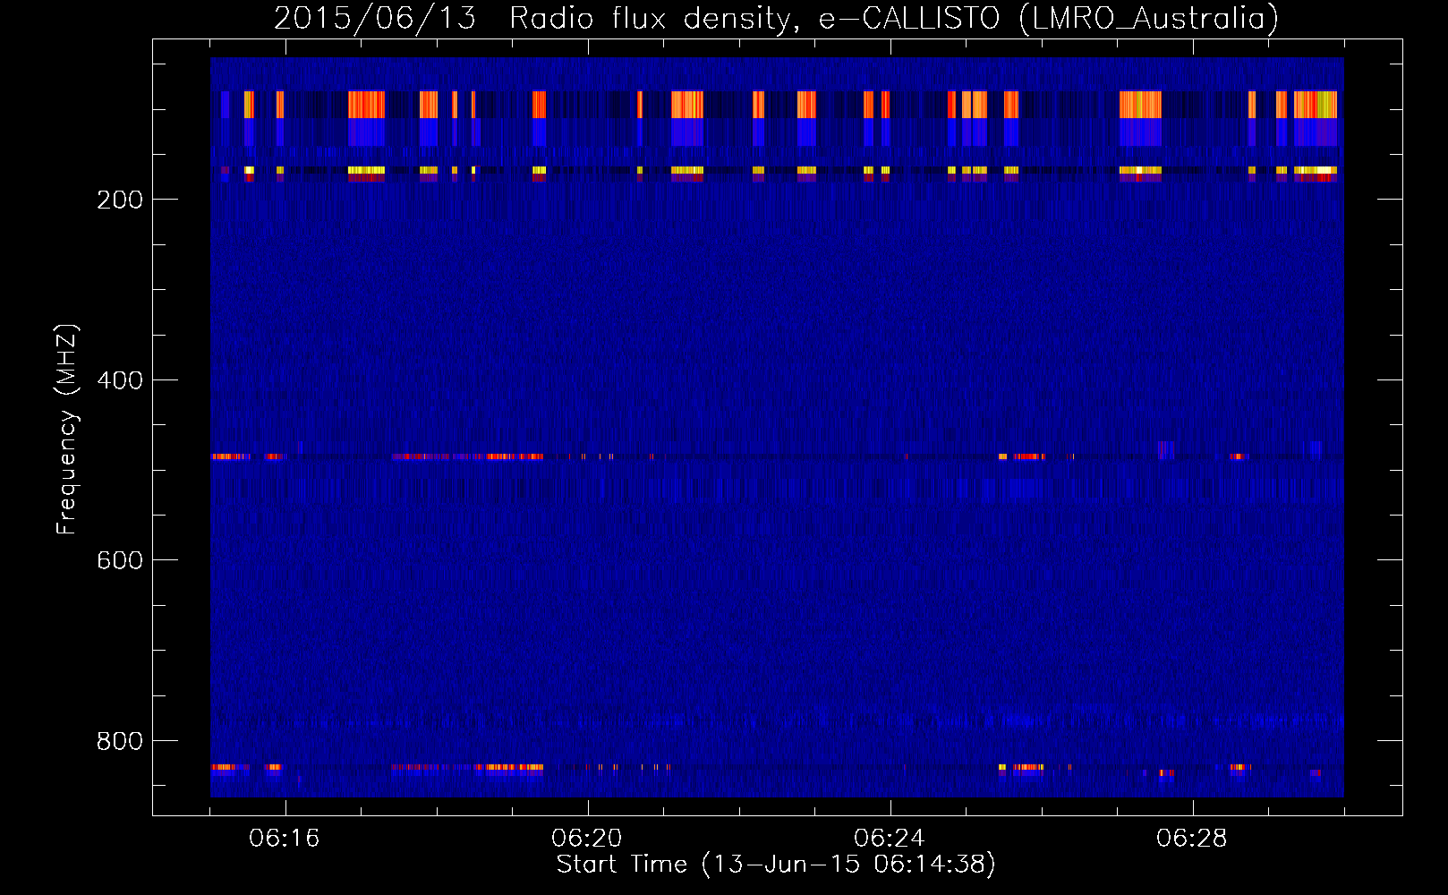Click the 'Start Time (13-Jun-15 06:14:38)' label

[776, 865]
